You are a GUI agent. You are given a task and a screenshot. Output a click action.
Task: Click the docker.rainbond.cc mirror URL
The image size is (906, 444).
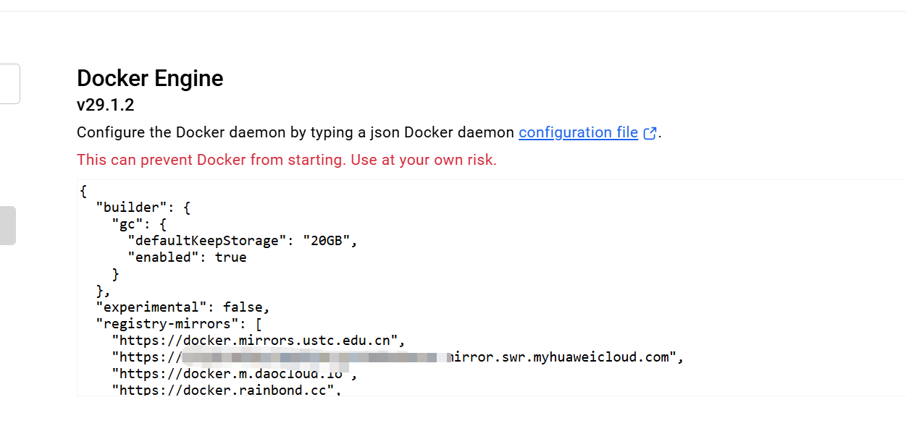coord(227,390)
